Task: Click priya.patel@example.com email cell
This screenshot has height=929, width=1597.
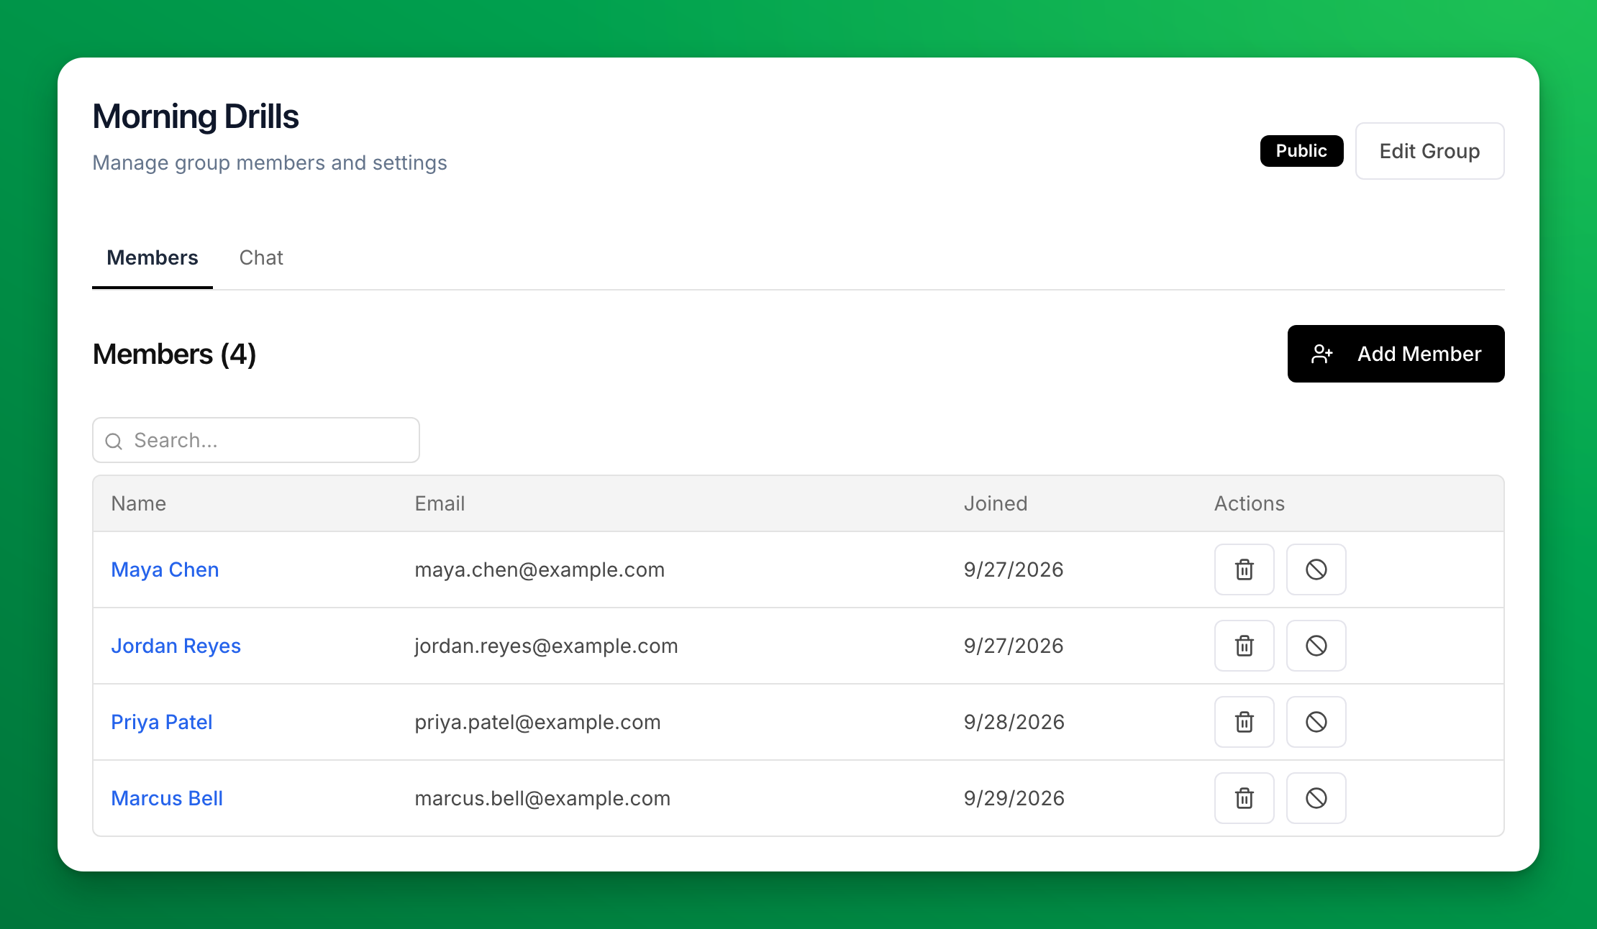Action: click(537, 722)
